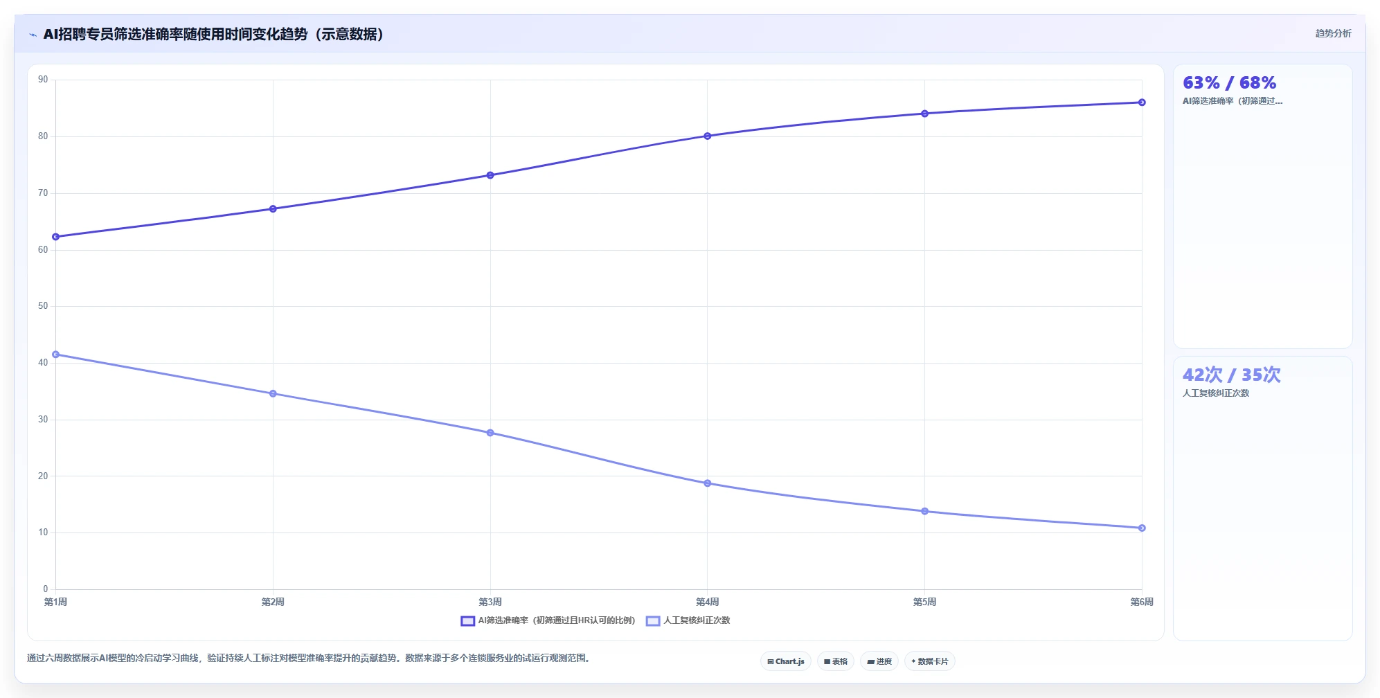Click the y-axis value 90
The image size is (1380, 698).
tap(43, 80)
